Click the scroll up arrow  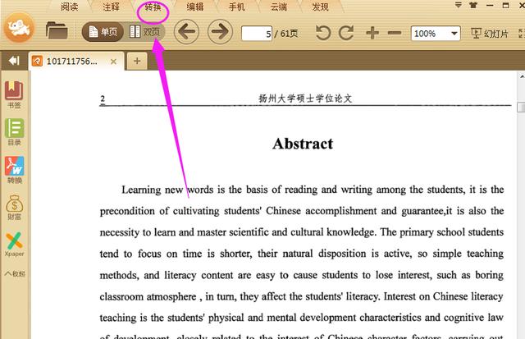pyautogui.click(x=522, y=76)
